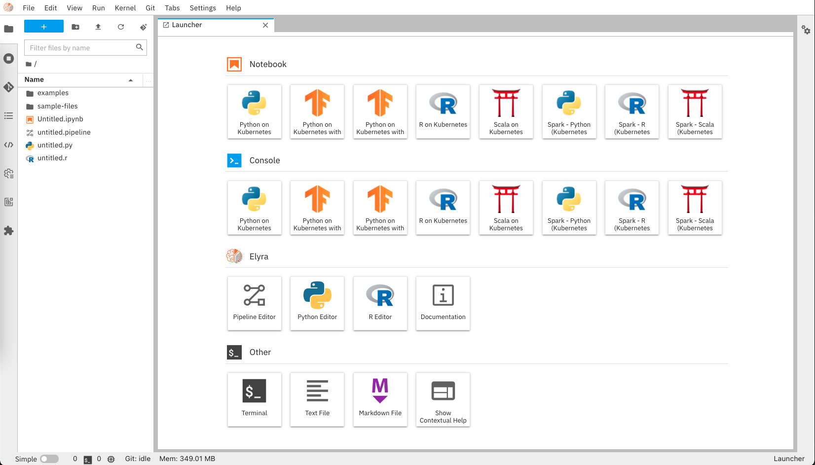Open the Table of Contents panel
The height and width of the screenshot is (465, 815).
pos(8,116)
